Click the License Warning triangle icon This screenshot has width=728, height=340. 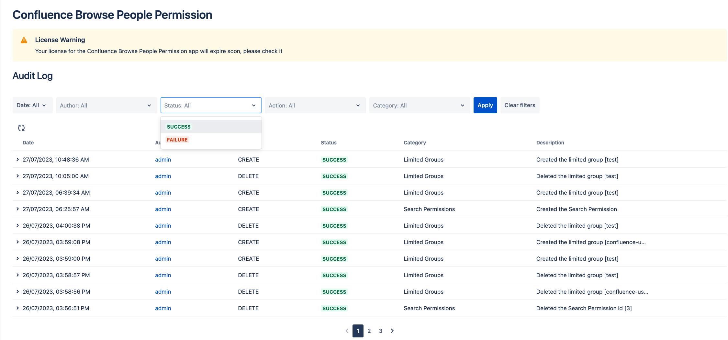point(24,40)
